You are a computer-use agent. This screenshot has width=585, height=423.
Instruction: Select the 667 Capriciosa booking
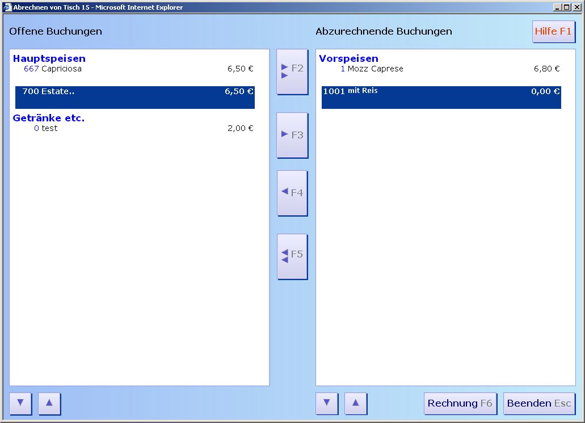[133, 69]
